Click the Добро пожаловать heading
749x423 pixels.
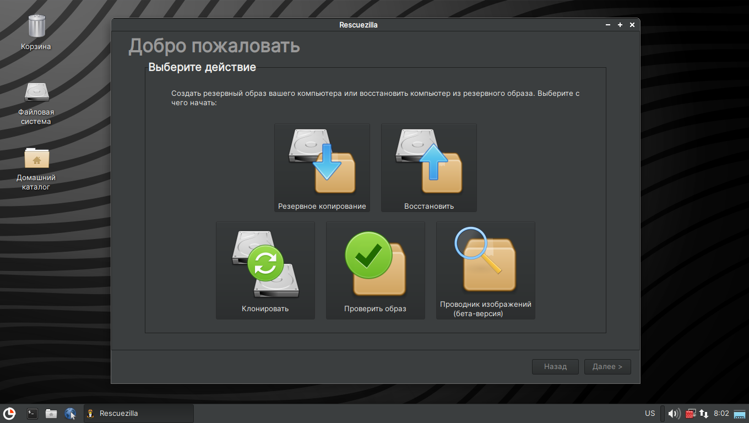214,46
